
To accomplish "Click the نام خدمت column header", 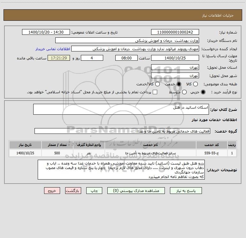I will tap(150, 145).
